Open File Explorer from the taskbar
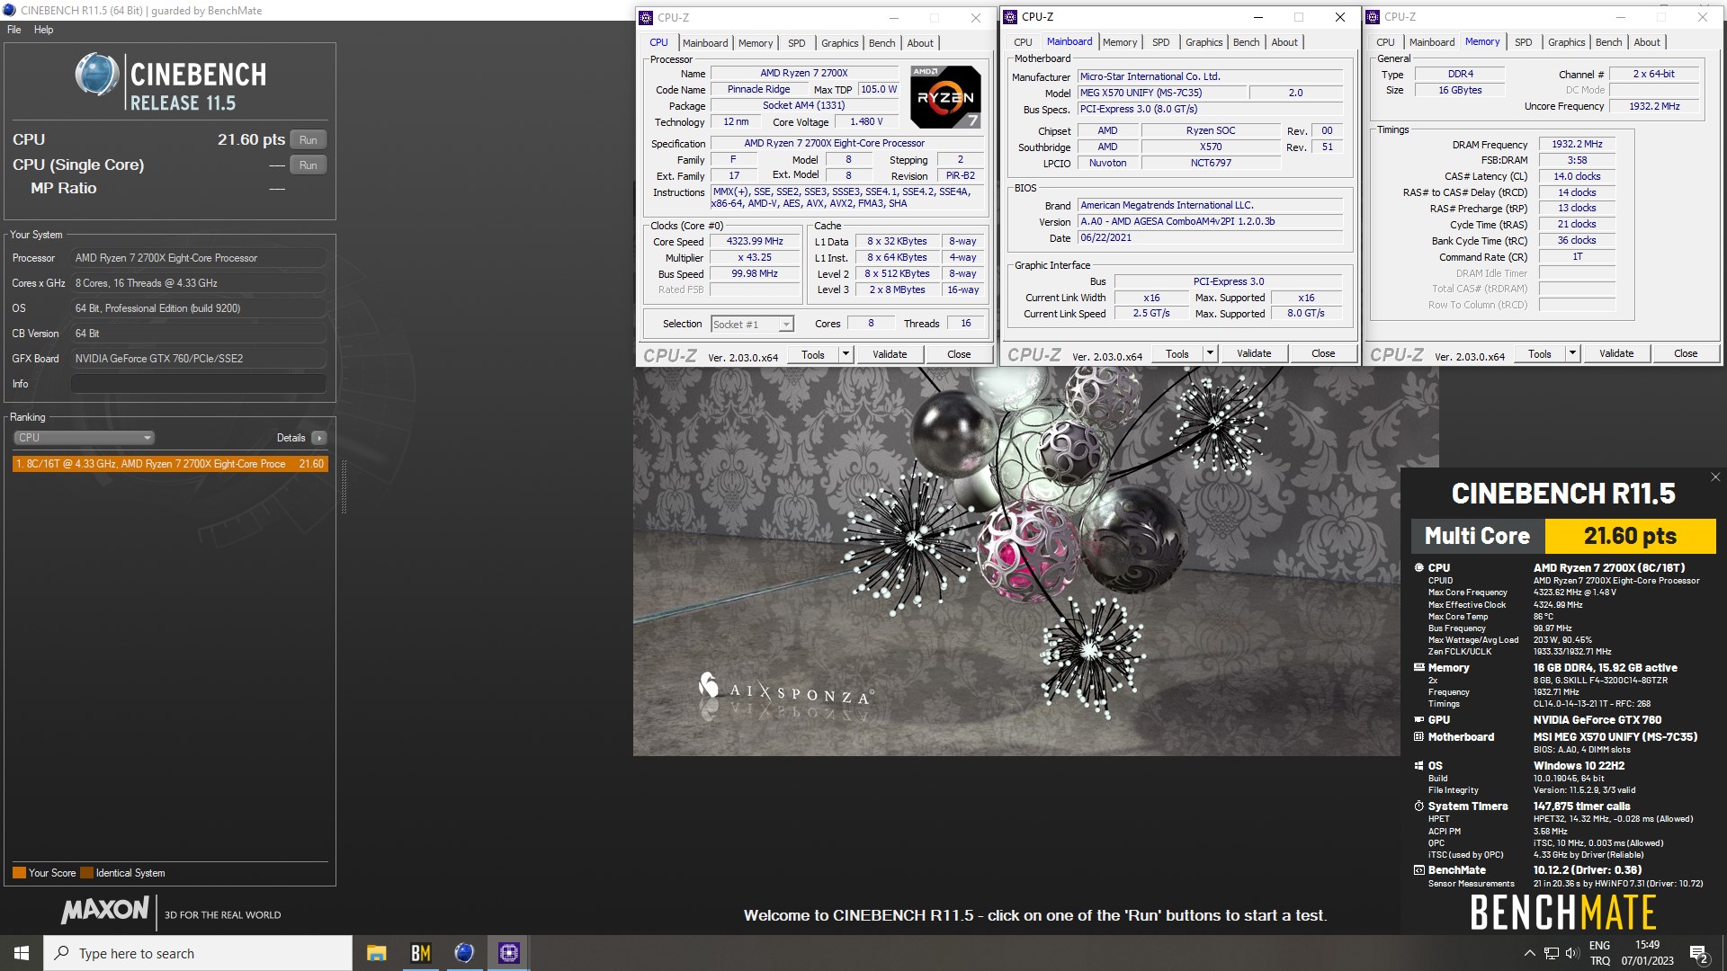1727x971 pixels. pos(377,953)
